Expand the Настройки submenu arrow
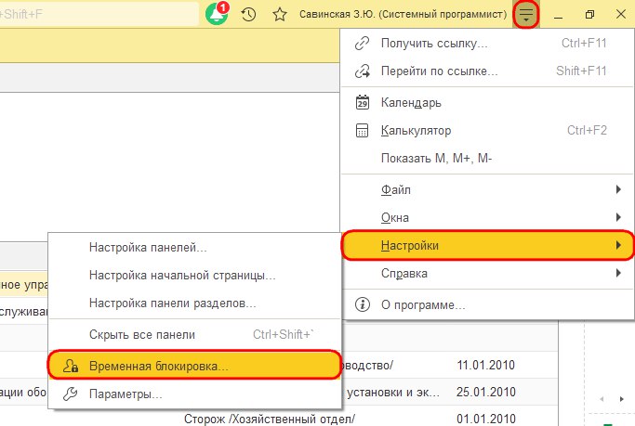This screenshot has height=426, width=635. click(618, 245)
